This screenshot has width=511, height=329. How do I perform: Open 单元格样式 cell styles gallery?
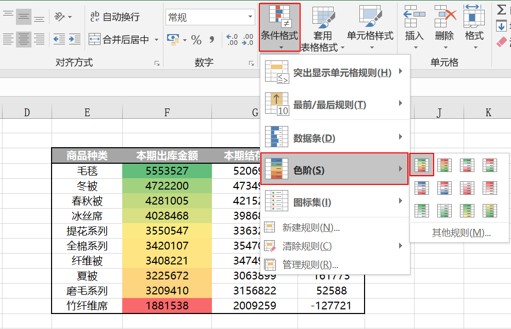370,27
